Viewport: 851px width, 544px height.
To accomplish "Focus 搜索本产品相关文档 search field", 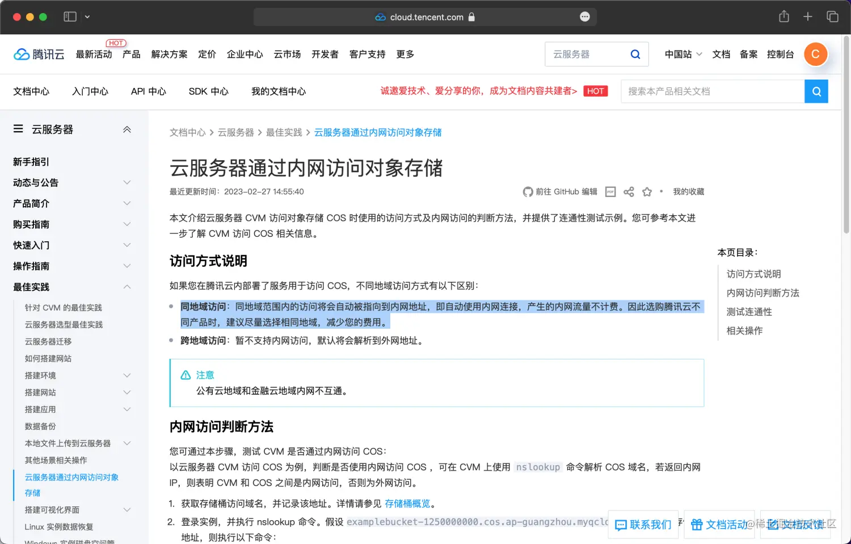I will [x=713, y=91].
